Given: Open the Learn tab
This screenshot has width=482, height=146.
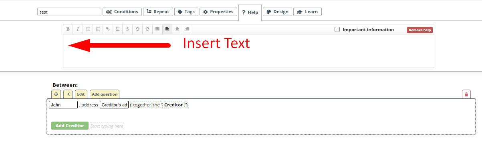Looking at the screenshot, I should coord(307,12).
